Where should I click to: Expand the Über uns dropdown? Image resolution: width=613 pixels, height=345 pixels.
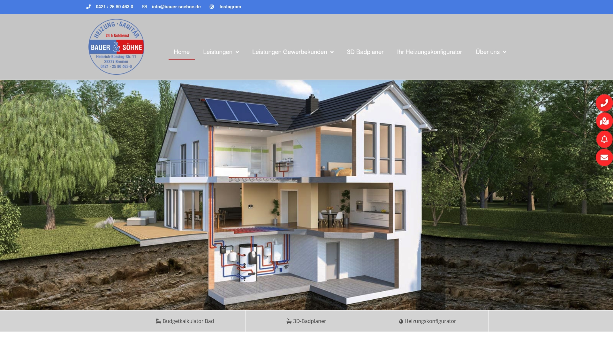[x=504, y=52]
